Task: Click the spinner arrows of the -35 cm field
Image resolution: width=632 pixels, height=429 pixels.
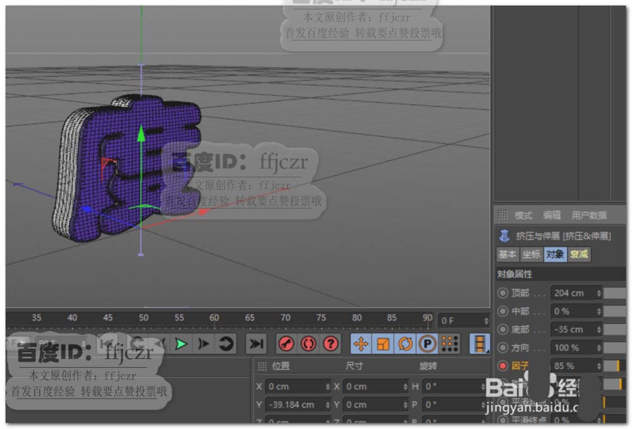Action: pyautogui.click(x=599, y=330)
